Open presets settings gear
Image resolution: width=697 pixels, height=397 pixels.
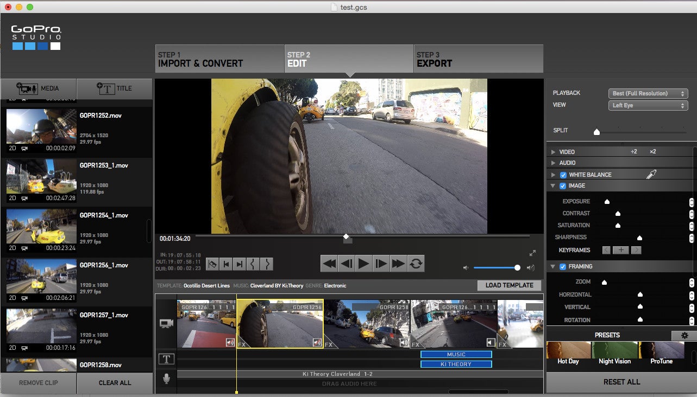pyautogui.click(x=684, y=336)
